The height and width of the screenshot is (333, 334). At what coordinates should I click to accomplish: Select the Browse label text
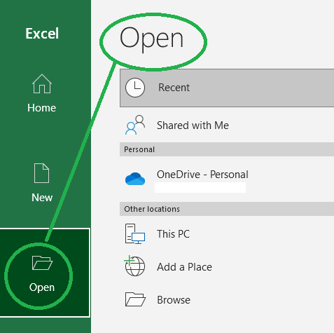point(174,300)
